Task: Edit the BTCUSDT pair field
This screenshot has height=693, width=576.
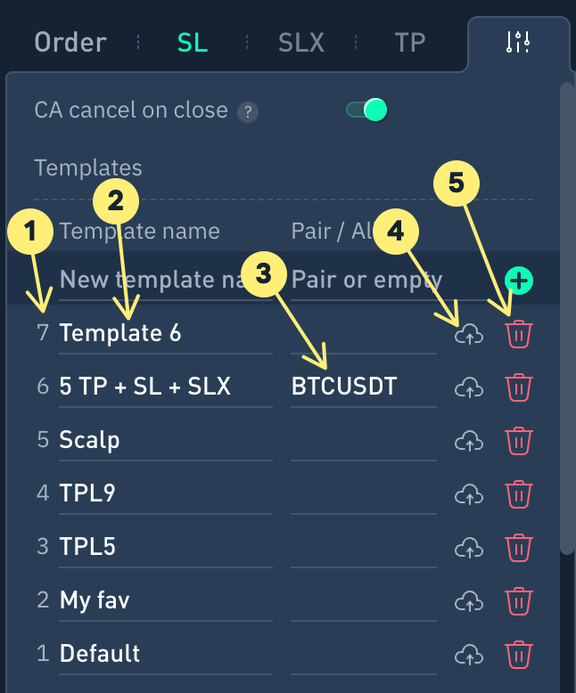Action: coord(362,387)
